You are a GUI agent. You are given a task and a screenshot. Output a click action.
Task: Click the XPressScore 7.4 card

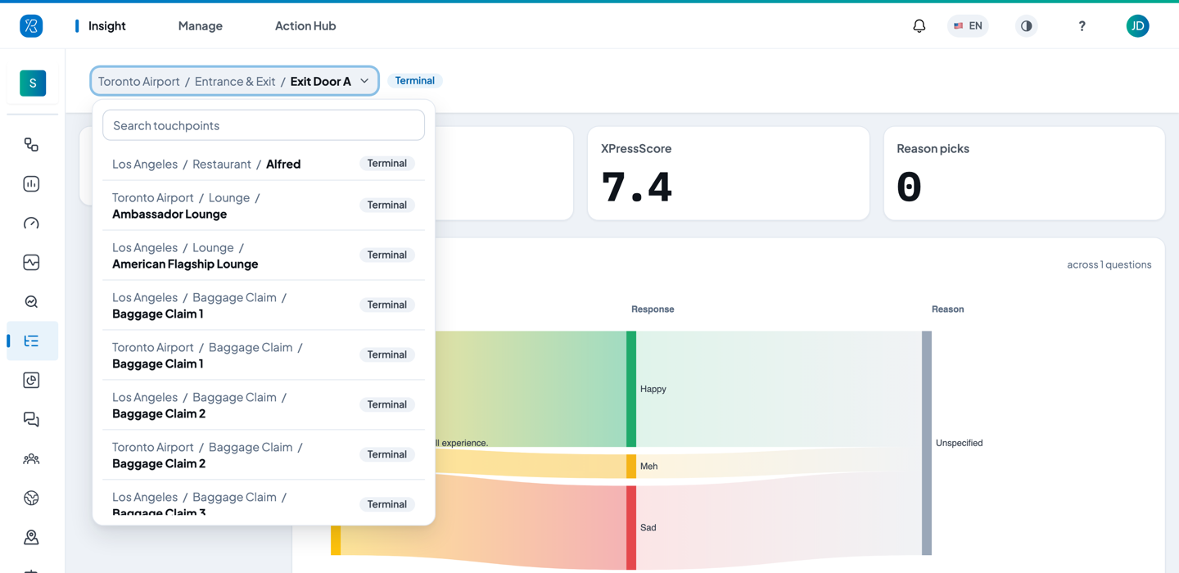pos(729,173)
